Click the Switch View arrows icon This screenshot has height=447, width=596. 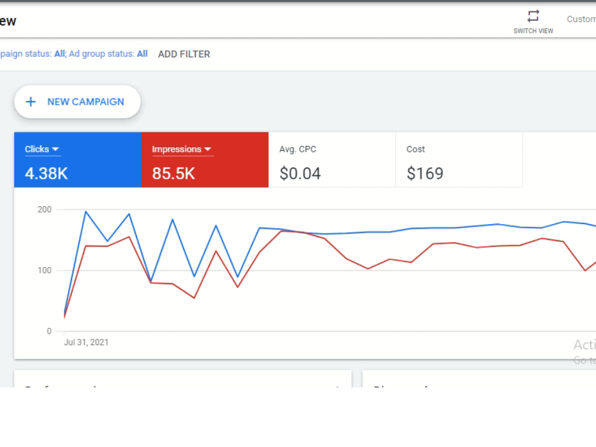tap(533, 16)
